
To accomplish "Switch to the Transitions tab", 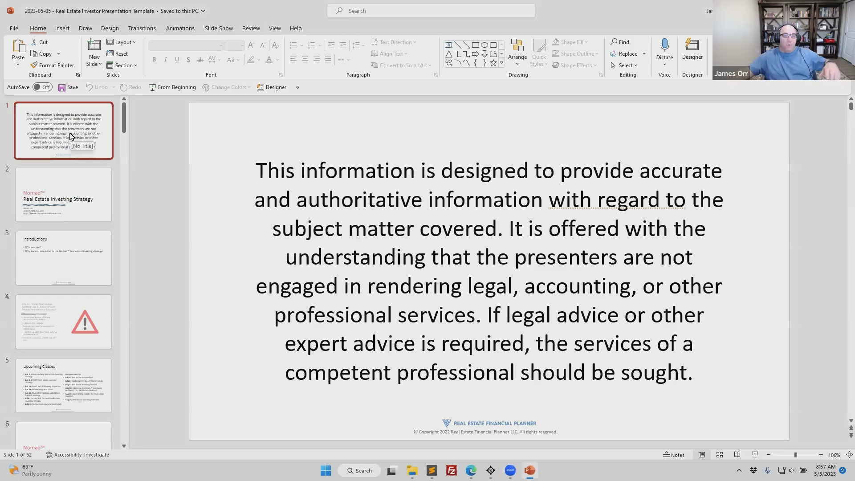I will click(142, 28).
